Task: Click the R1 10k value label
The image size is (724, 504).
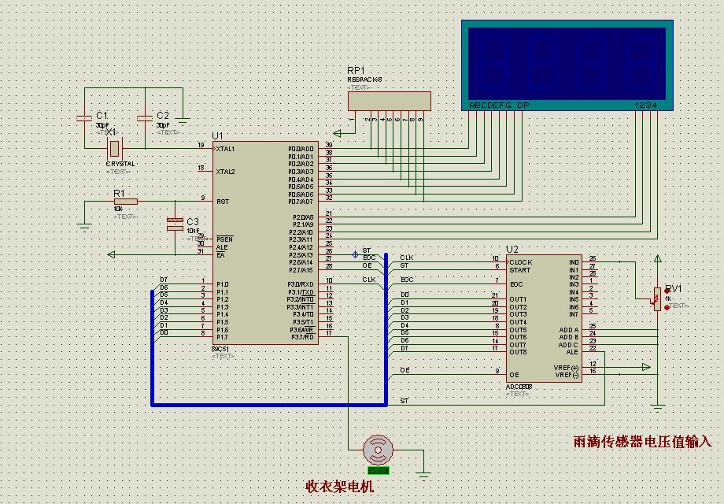Action: coord(118,209)
